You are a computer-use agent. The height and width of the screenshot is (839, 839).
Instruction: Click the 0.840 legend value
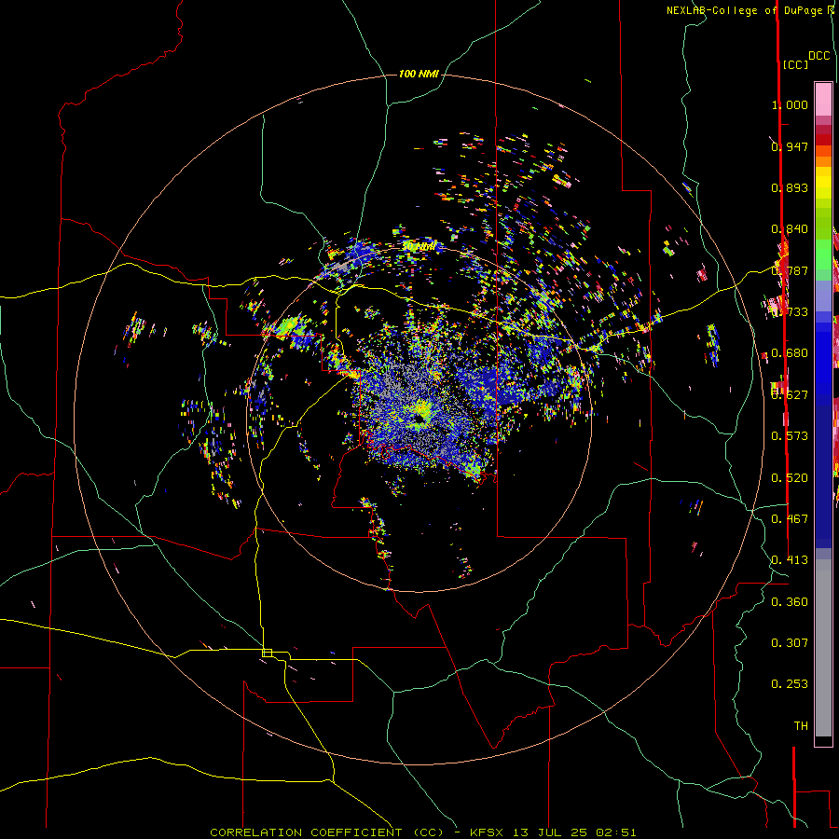click(790, 229)
